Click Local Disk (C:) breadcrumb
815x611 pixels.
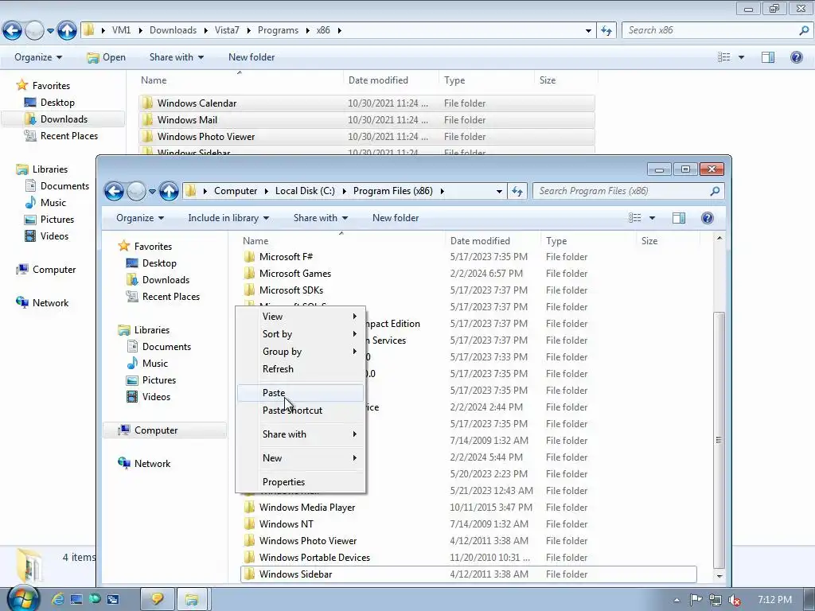coord(305,191)
